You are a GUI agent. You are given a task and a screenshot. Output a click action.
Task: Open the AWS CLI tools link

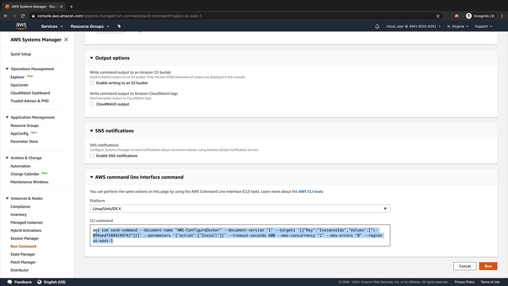pyautogui.click(x=311, y=191)
